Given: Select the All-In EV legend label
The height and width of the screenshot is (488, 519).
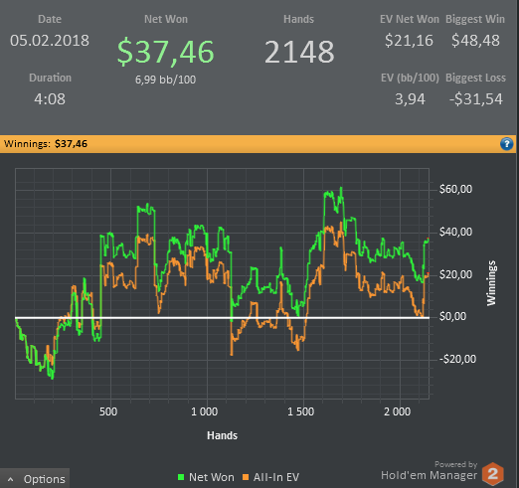Looking at the screenshot, I should click(x=276, y=477).
